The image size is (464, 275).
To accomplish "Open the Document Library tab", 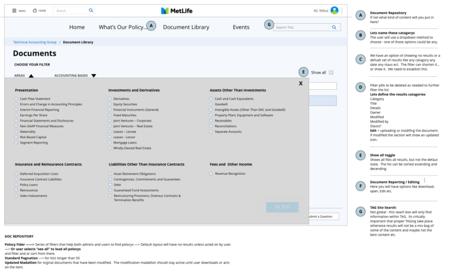I will coord(186,27).
